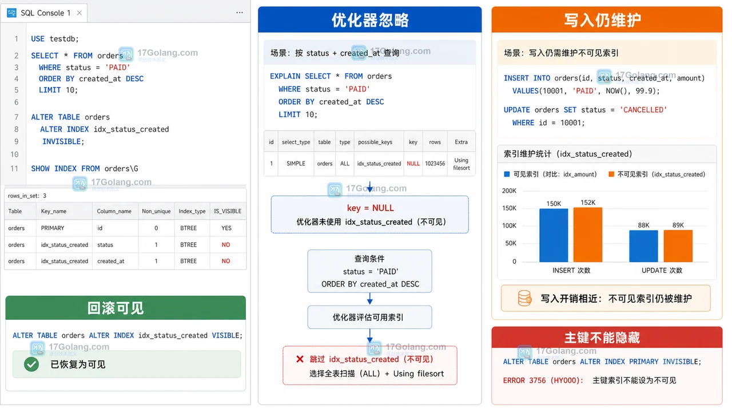
Task: Click the SQL Console tab database icon
Action: pos(11,13)
